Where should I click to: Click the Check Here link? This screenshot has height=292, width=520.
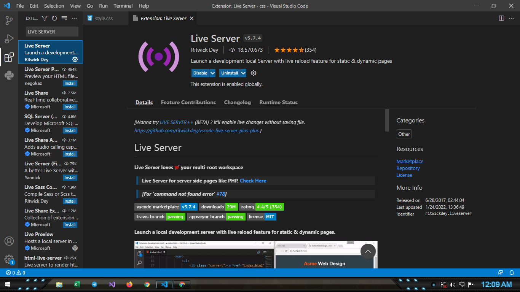253,181
